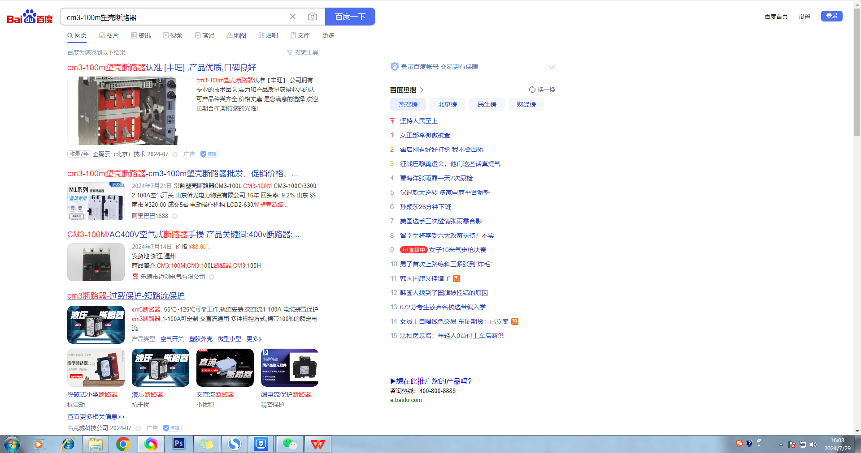861x453 pixels.
Task: Open Photoshop from the taskbar
Action: coord(178,444)
